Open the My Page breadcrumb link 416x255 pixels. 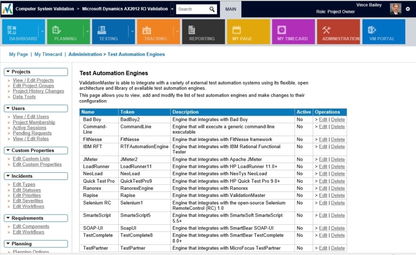[18, 54]
